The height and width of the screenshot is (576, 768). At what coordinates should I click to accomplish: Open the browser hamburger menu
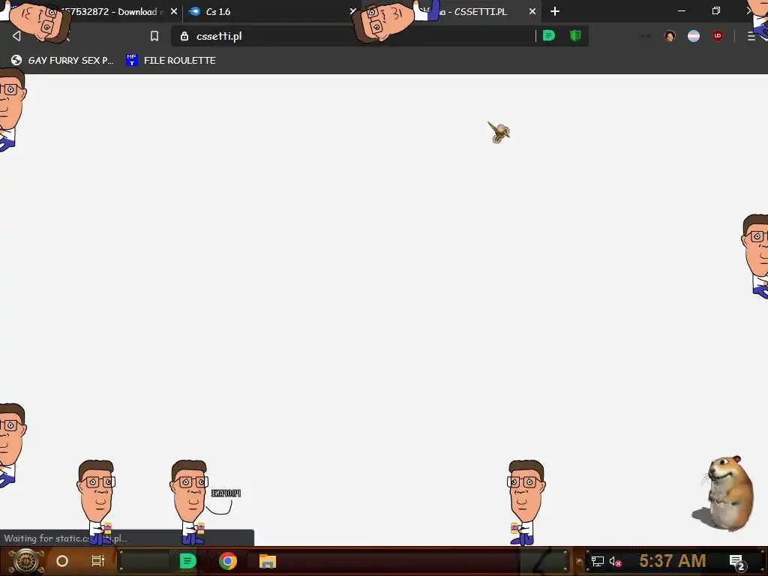coord(751,36)
